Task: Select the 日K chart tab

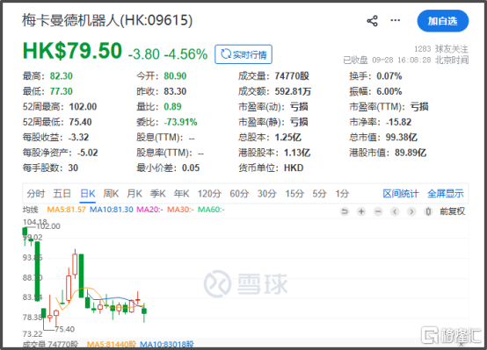Action: pyautogui.click(x=88, y=194)
